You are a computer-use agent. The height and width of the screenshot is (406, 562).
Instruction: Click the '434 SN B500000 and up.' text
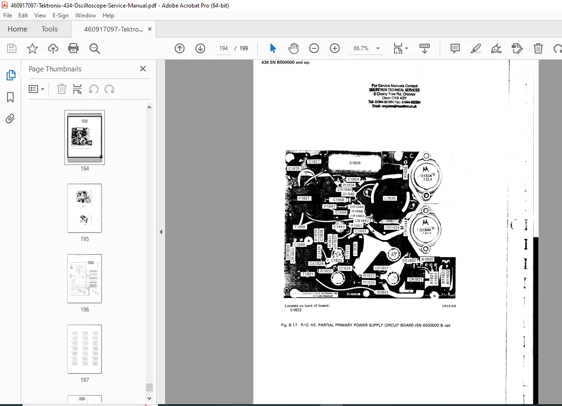tap(285, 62)
